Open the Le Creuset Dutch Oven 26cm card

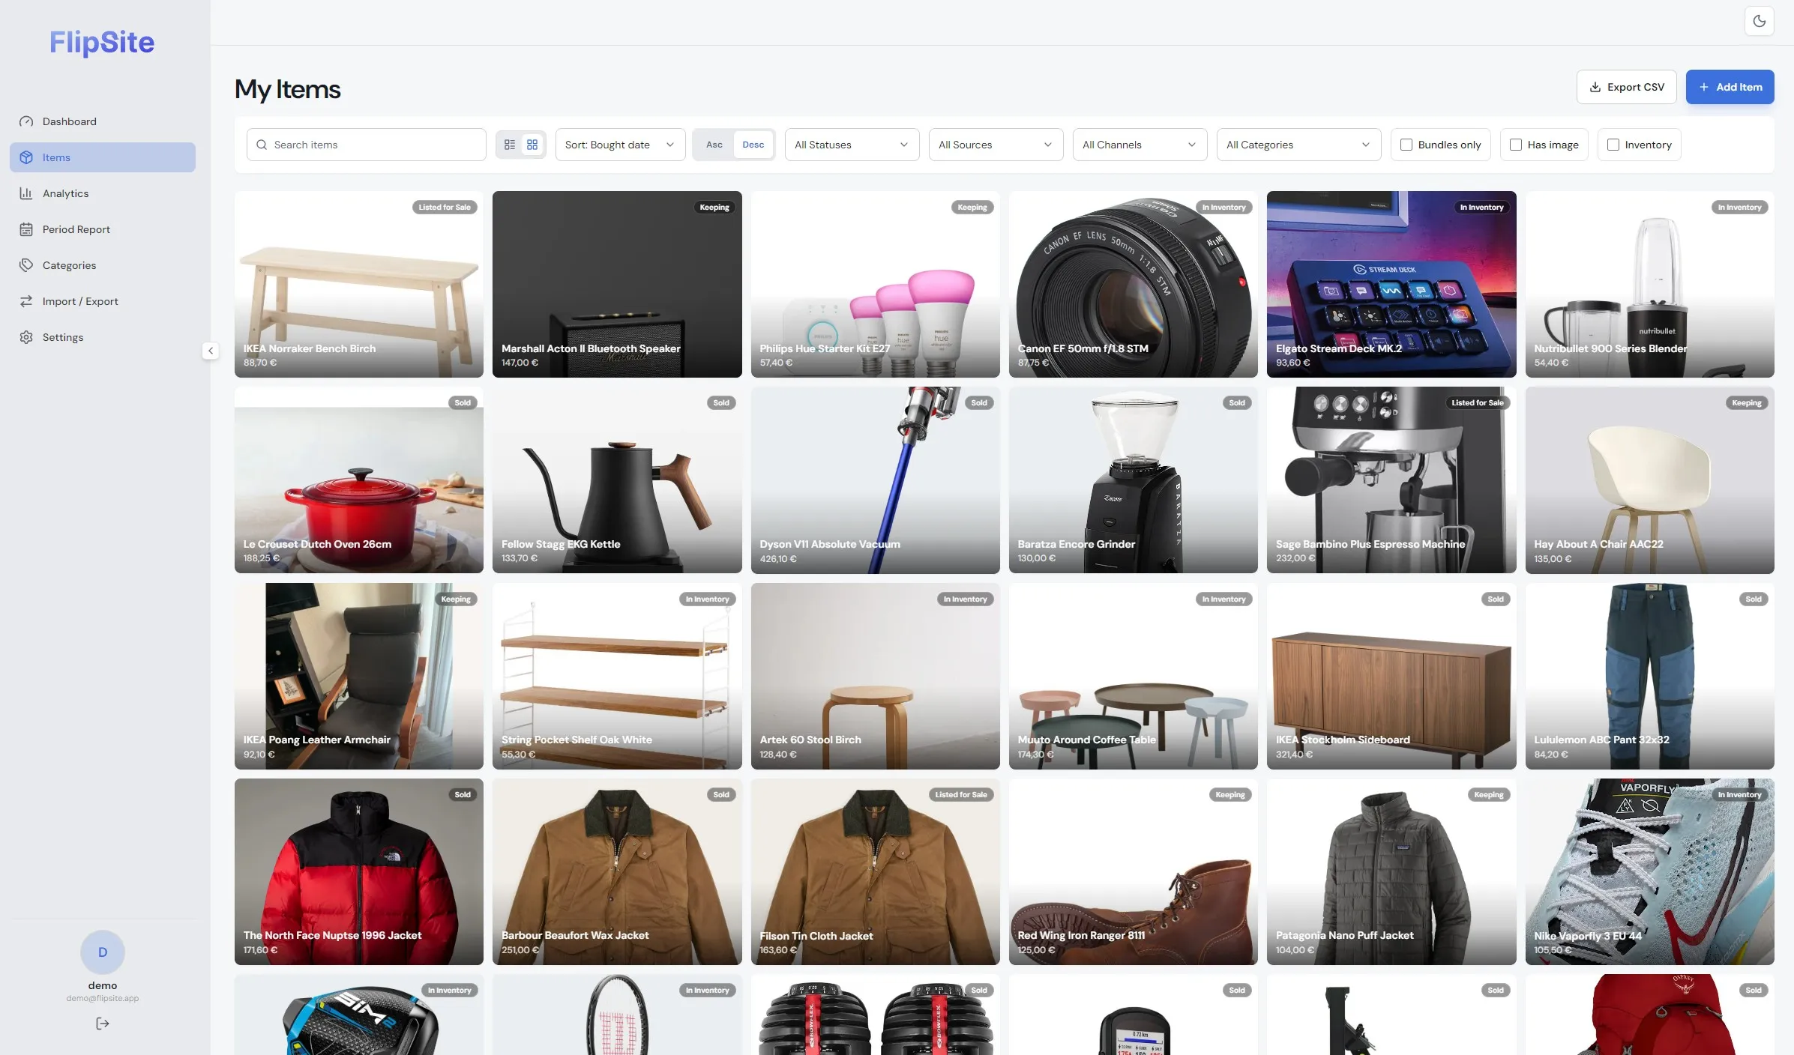pos(358,480)
